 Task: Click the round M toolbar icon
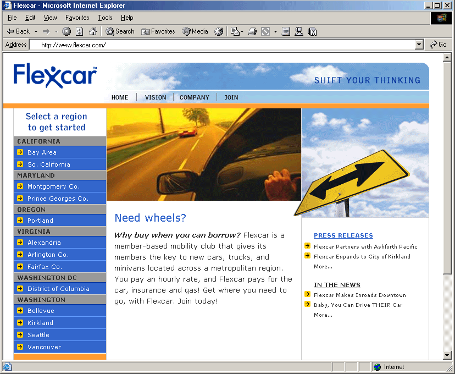coord(313,31)
